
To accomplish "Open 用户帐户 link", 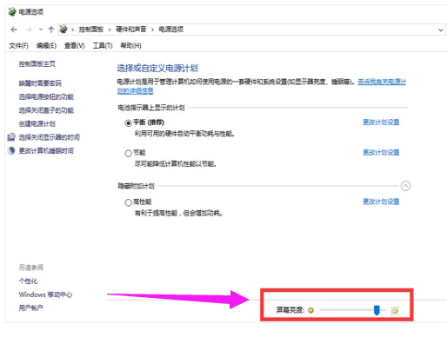I will point(30,308).
